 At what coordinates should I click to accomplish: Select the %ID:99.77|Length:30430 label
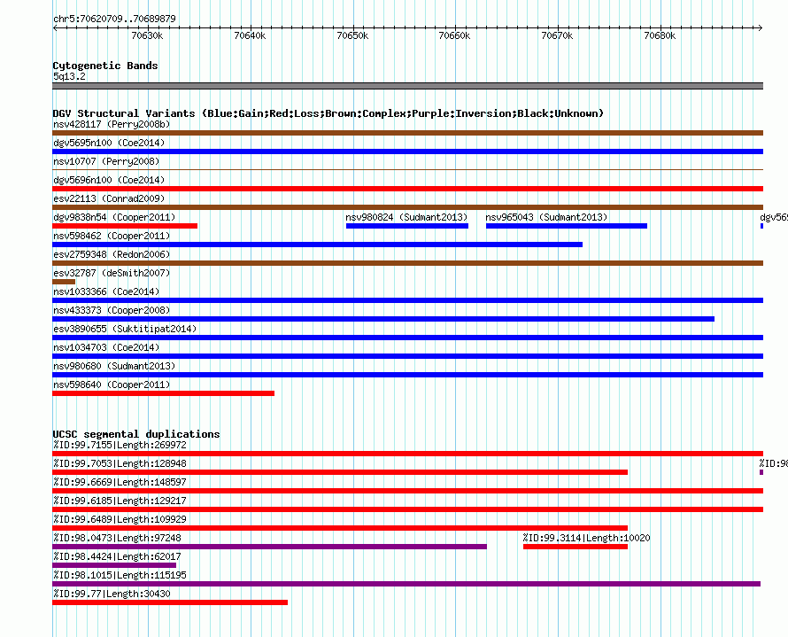tap(112, 594)
